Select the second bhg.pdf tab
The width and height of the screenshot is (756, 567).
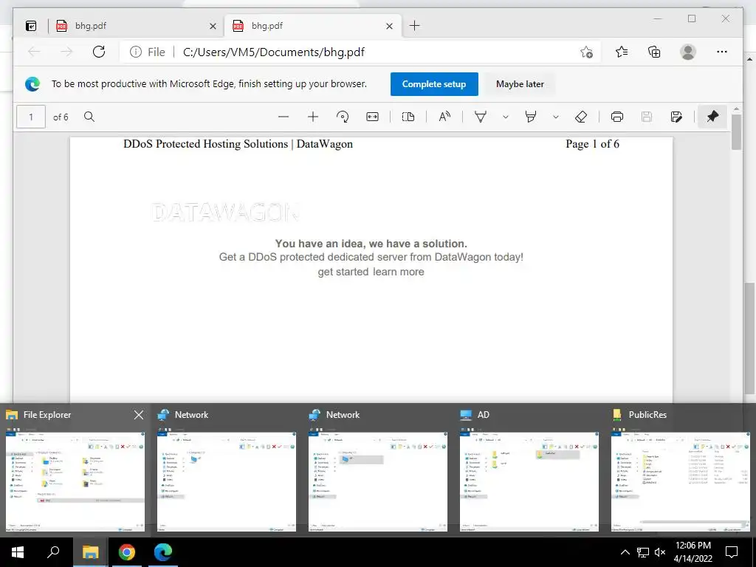pyautogui.click(x=312, y=26)
